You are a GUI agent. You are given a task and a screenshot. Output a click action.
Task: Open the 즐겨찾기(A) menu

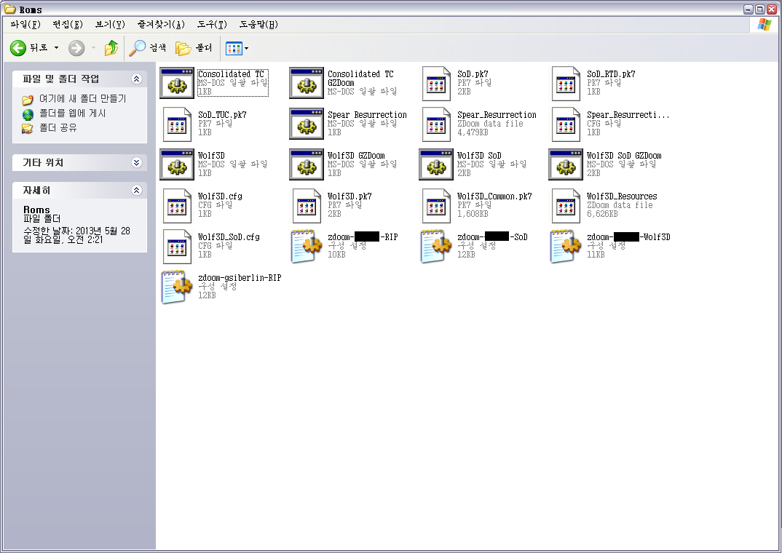click(x=161, y=25)
